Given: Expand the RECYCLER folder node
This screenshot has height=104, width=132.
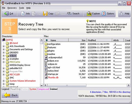Looking at the screenshot, I should pyautogui.click(x=4, y=75).
